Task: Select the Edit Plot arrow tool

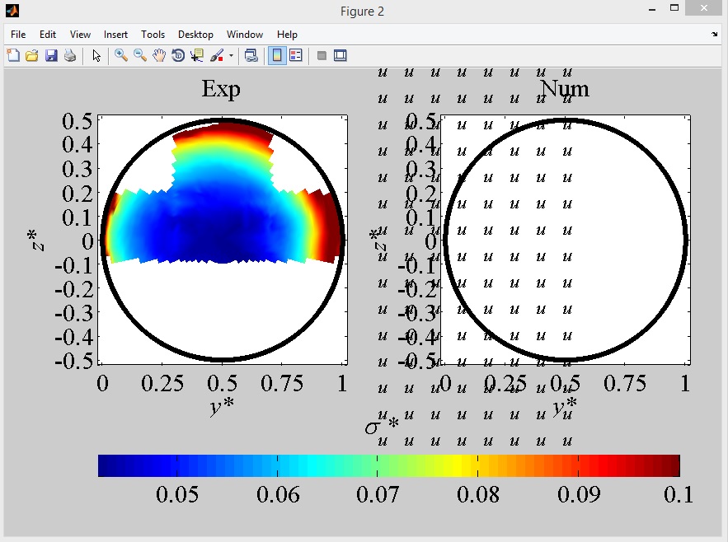Action: (x=96, y=56)
